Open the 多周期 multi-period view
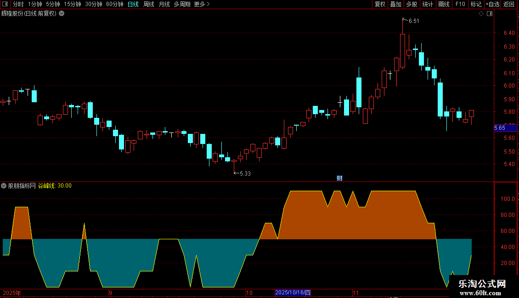The height and width of the screenshot is (298, 519). click(182, 4)
